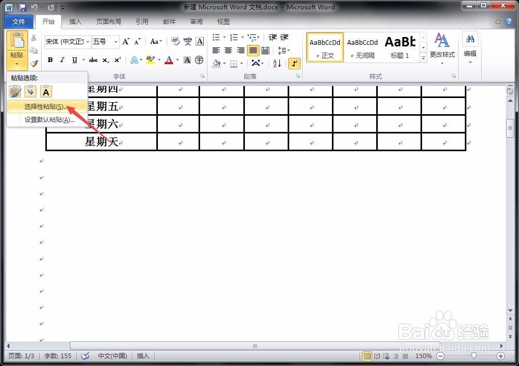Align text right
Image resolution: width=519 pixels, height=366 pixels.
pos(241,51)
